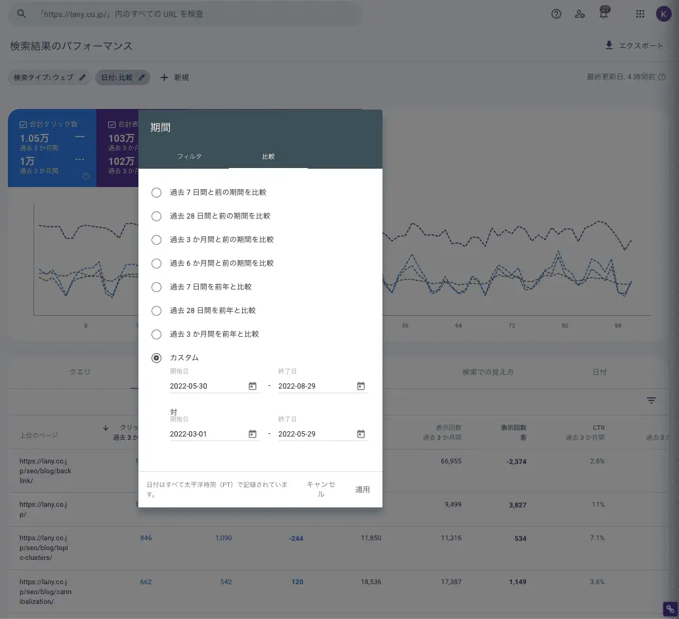The height and width of the screenshot is (619, 679).
Task: Select 過去 7 日間と前の期間を比較 radio button
Action: tap(156, 192)
